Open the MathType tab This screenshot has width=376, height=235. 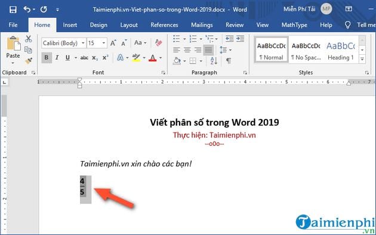[294, 25]
